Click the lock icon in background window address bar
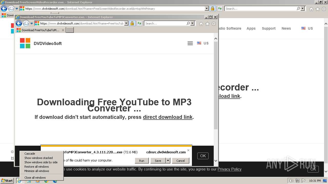The image size is (328, 184). point(212,8)
